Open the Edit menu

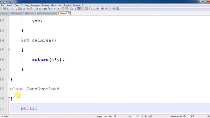pos(3,5)
